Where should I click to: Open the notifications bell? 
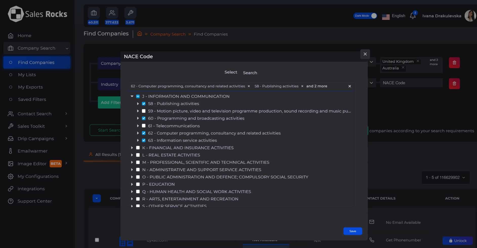pyautogui.click(x=413, y=16)
